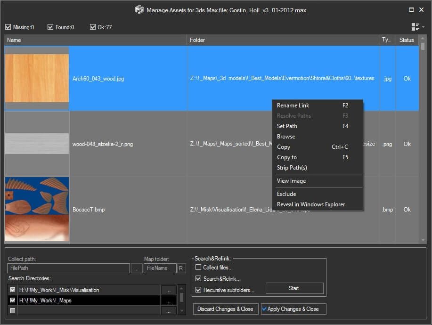
Task: Click search directories list scroll up arrow
Action: point(181,288)
